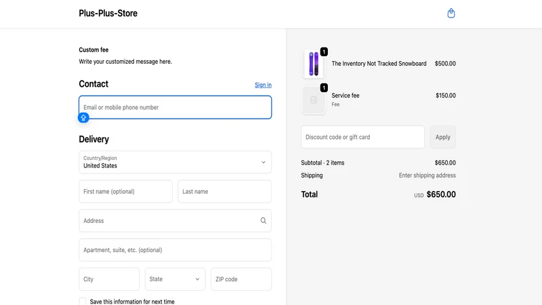
Task: Click the Discount code or gift card field
Action: [x=362, y=137]
